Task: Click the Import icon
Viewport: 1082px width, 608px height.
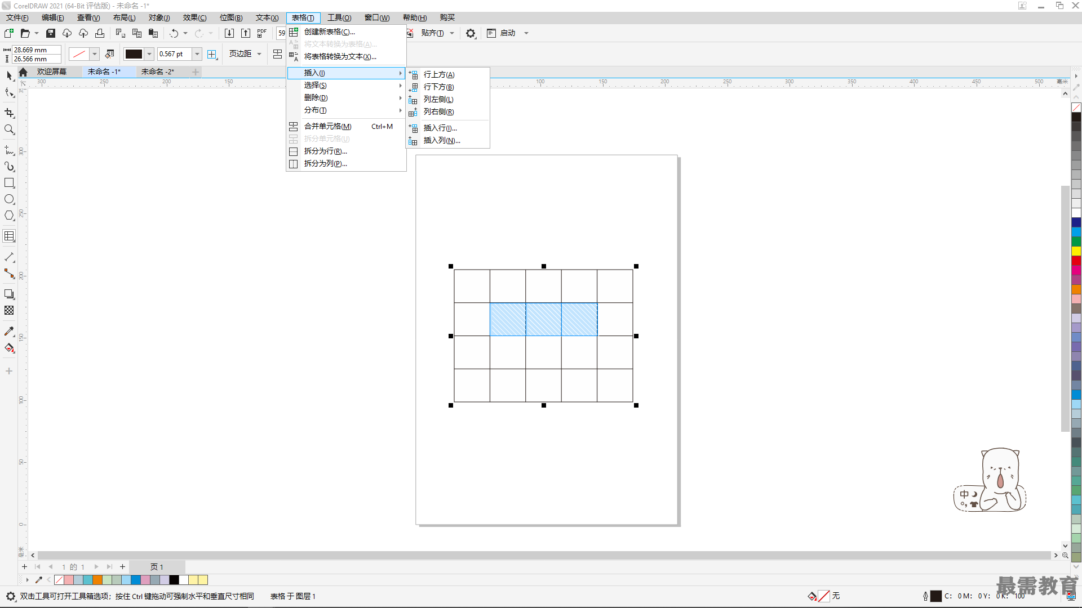Action: (229, 33)
